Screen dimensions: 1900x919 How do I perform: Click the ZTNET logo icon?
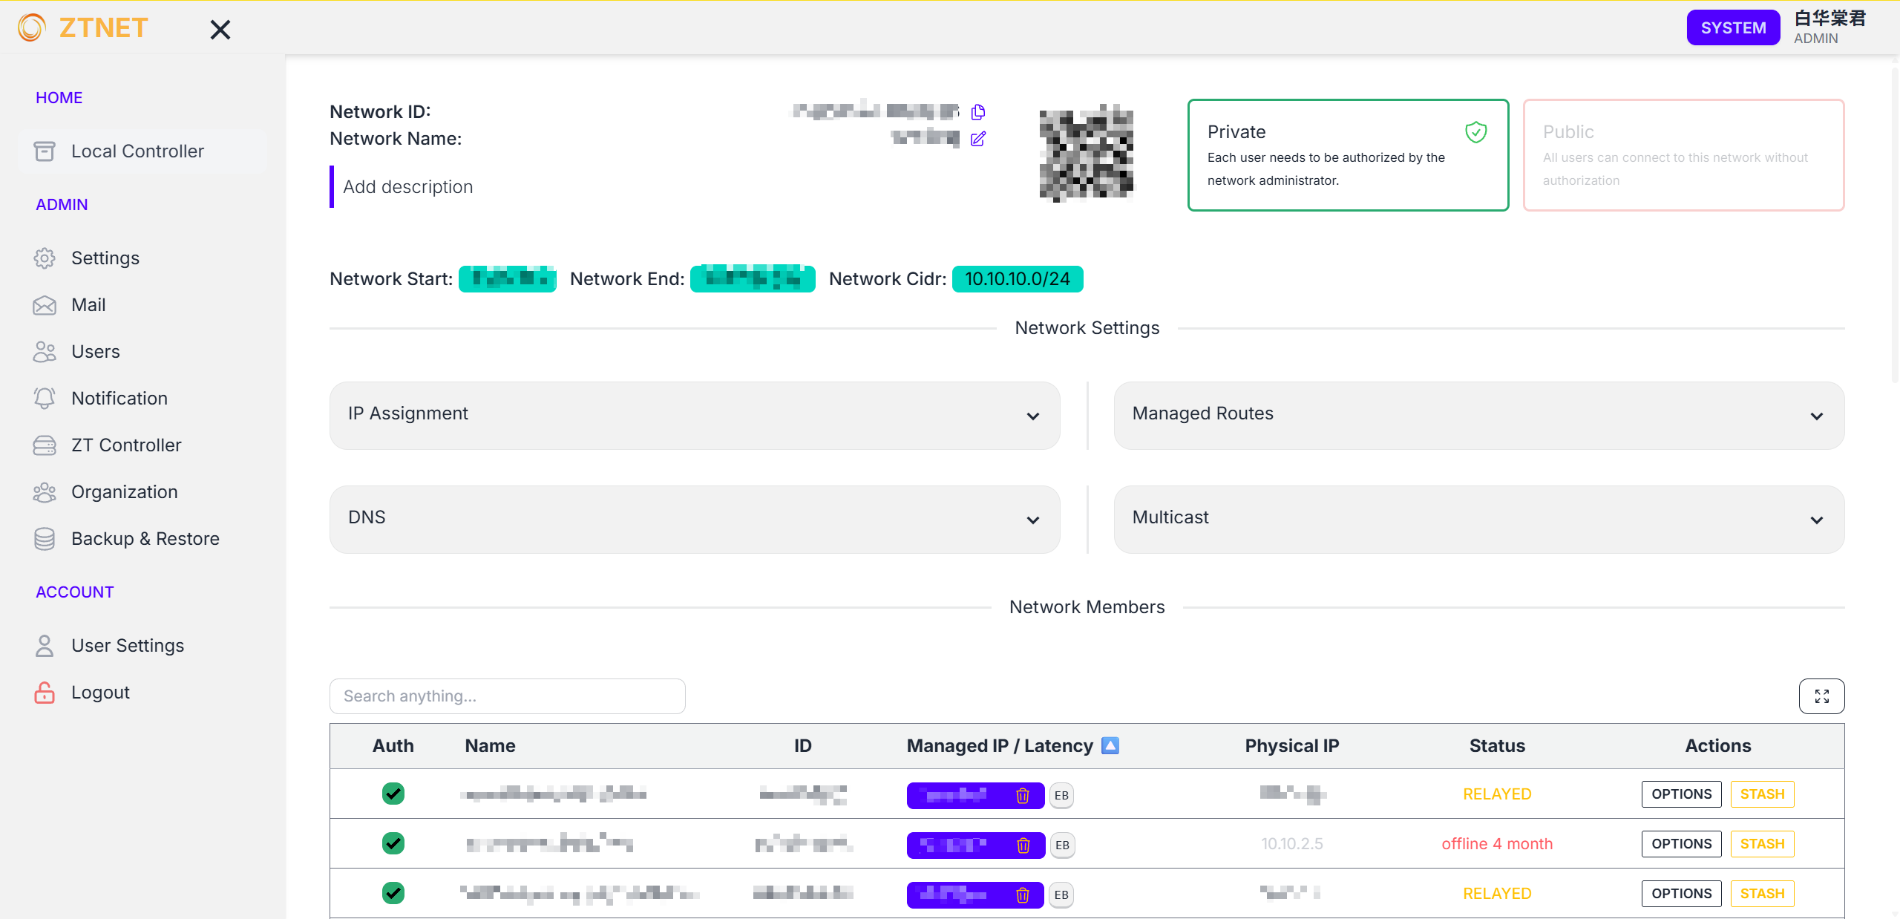pos(32,28)
